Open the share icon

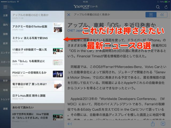pyautogui.click(x=153, y=124)
